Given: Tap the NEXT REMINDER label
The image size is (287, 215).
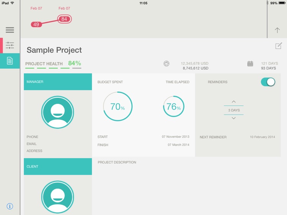Looking at the screenshot, I should 213,137.
